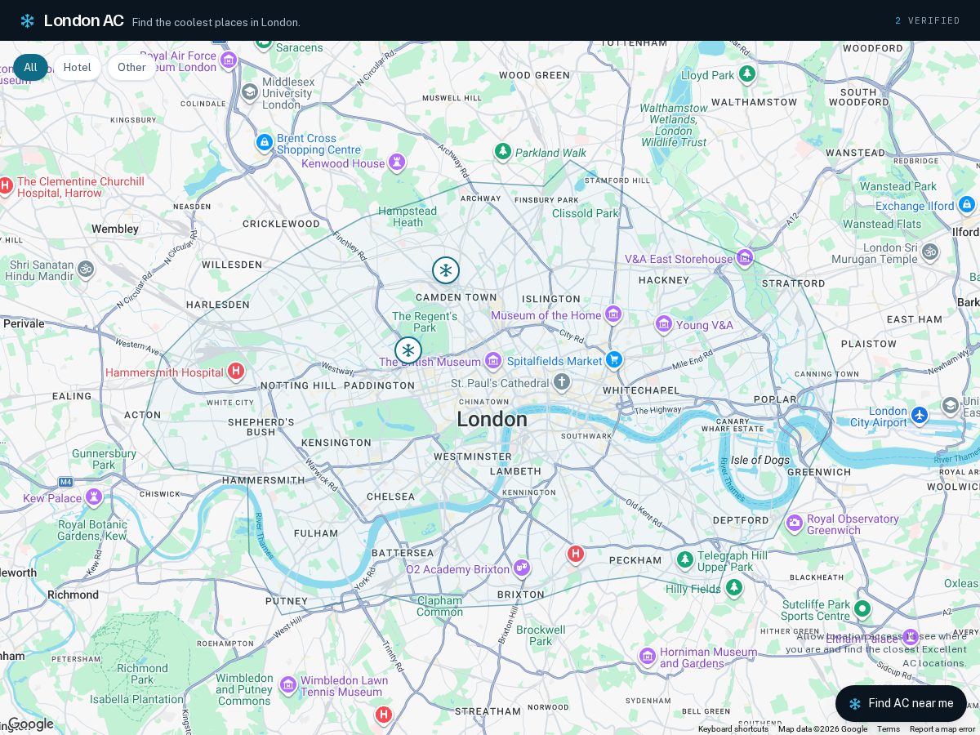Click the Shri Sanatan Hindu Mandir icon
This screenshot has width=980, height=735.
pyautogui.click(x=86, y=269)
